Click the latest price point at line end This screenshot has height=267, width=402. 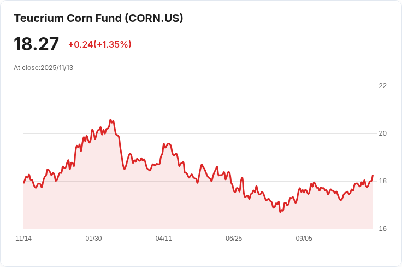[373, 175]
